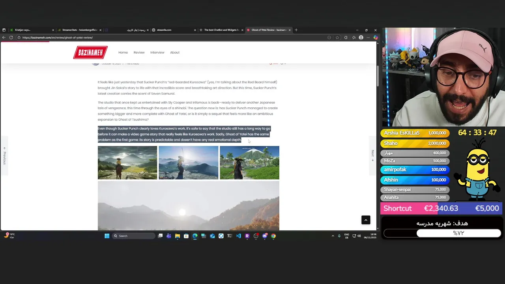Open the first screenshot of rider on horse

click(127, 163)
